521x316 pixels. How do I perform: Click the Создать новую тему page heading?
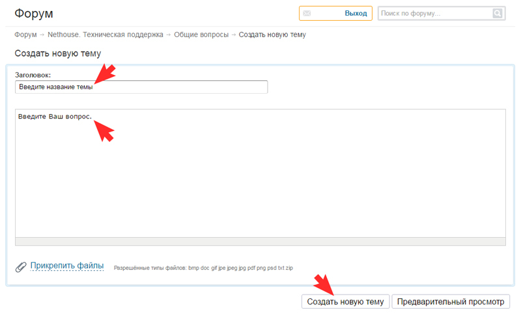tap(58, 53)
